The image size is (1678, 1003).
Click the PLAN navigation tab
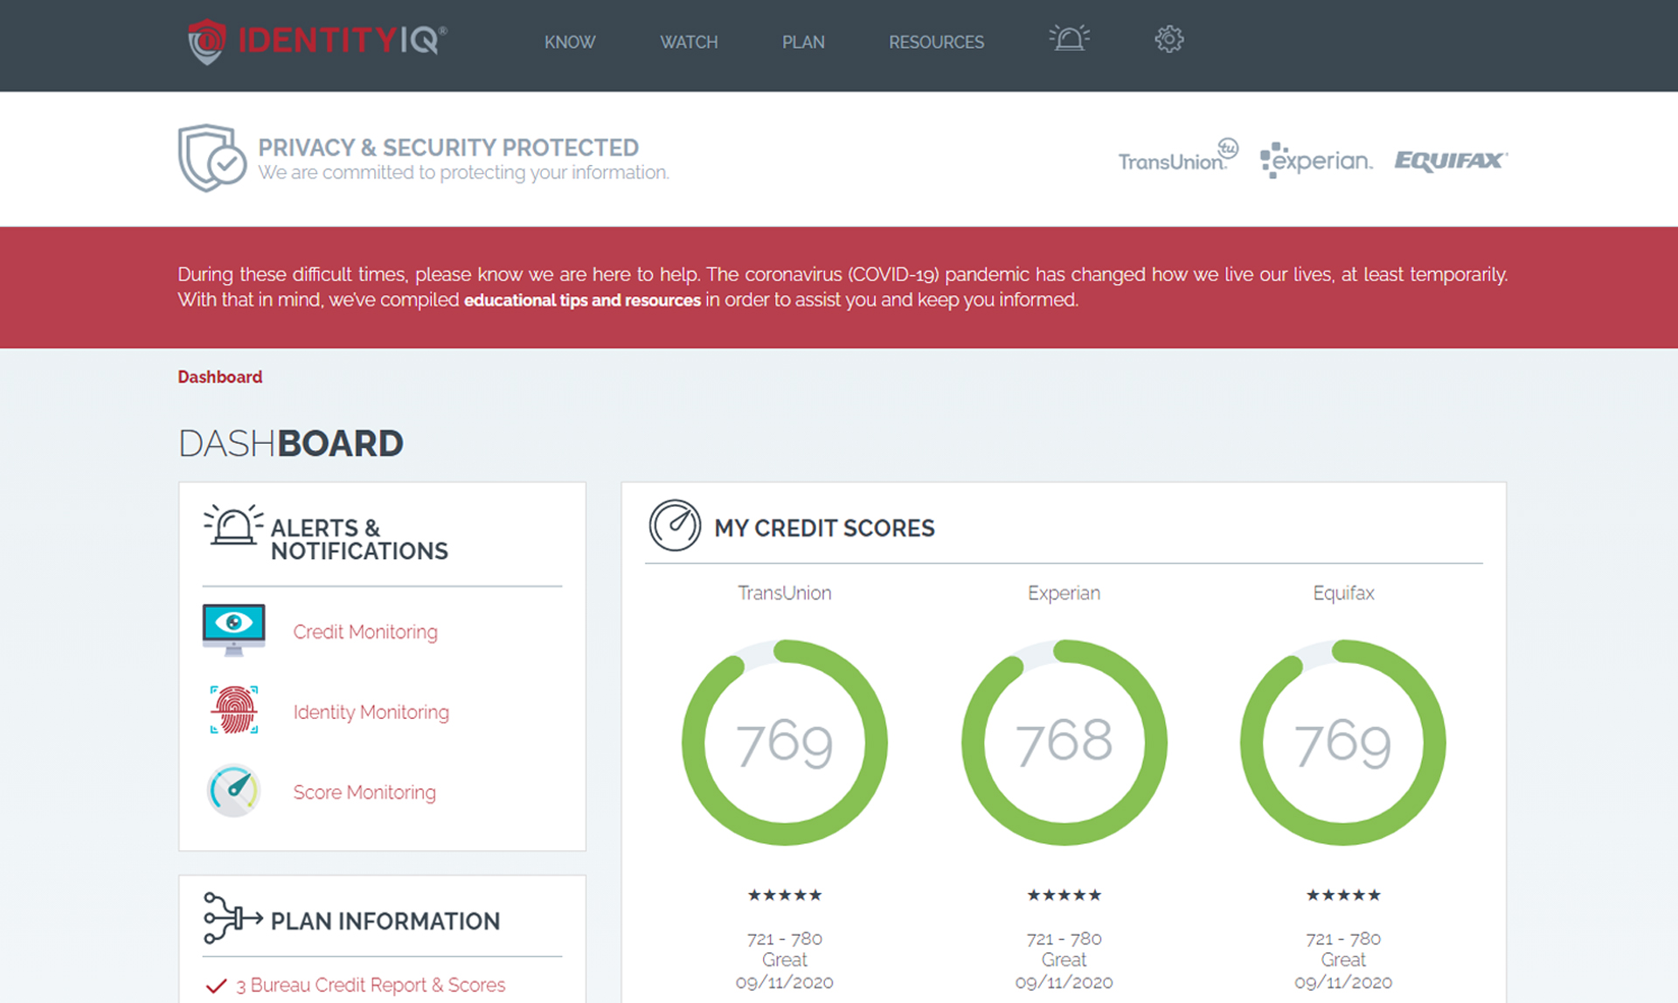click(799, 40)
